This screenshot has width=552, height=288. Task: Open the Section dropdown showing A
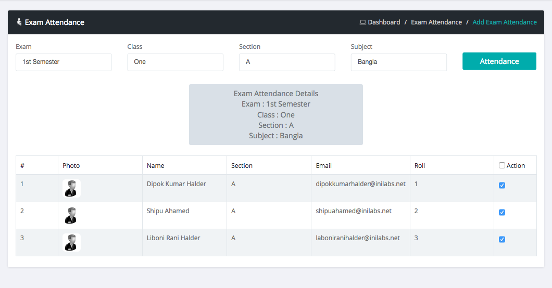(x=287, y=62)
